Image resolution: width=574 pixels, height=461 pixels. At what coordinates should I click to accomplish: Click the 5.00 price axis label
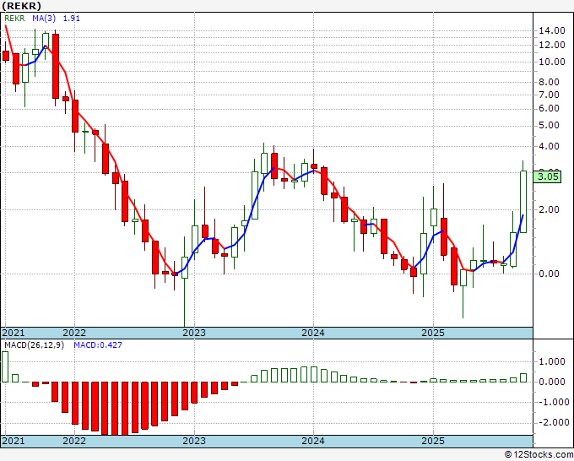click(550, 126)
